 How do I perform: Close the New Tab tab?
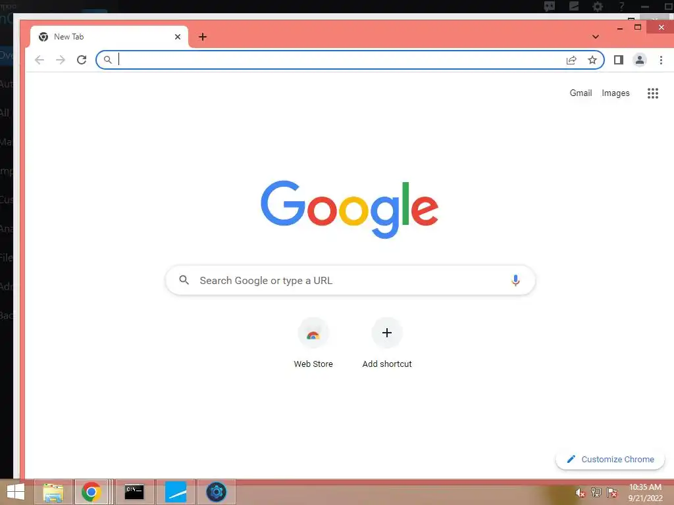click(178, 37)
